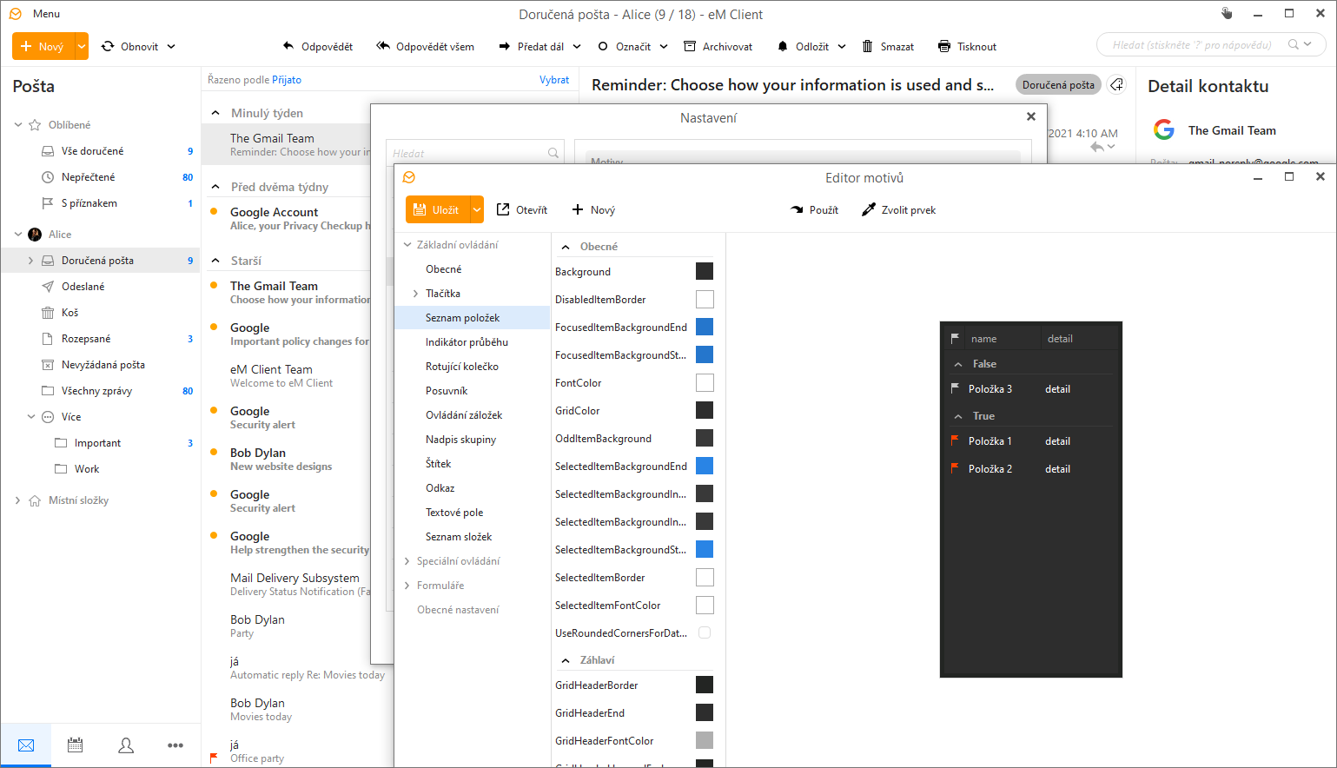Image resolution: width=1337 pixels, height=768 pixels.
Task: Open the dropdown arrow beside the orange Nový button
Action: pyautogui.click(x=82, y=46)
